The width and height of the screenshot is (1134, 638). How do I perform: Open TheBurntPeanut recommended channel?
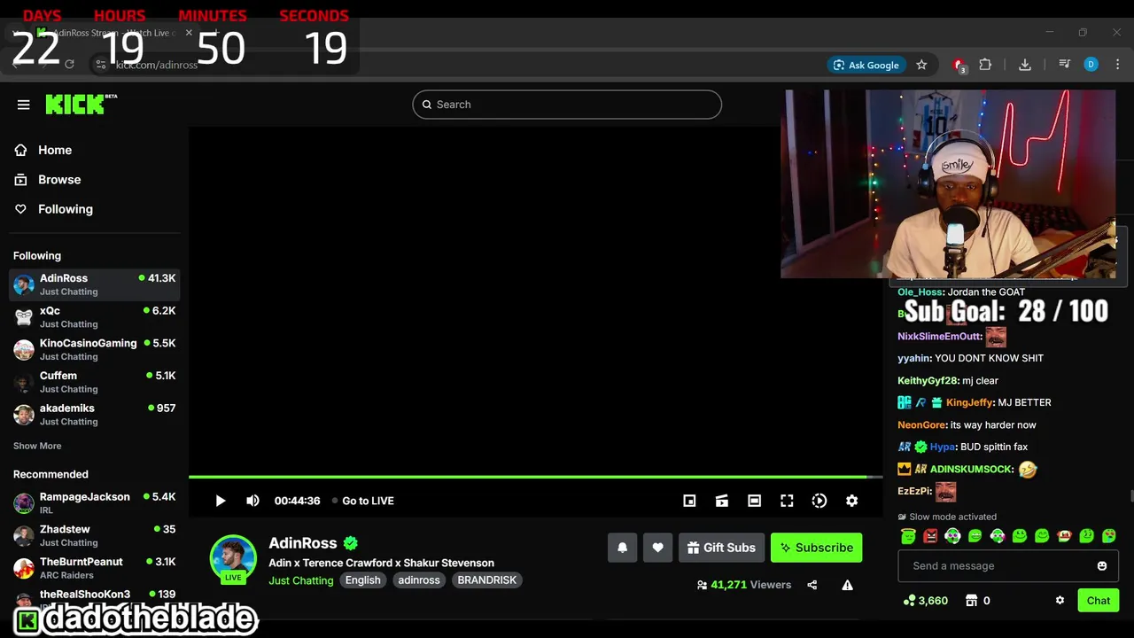tap(94, 568)
